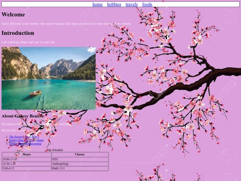Click the Hours column header
Viewport: 241px width, 181px height.
[27, 154]
